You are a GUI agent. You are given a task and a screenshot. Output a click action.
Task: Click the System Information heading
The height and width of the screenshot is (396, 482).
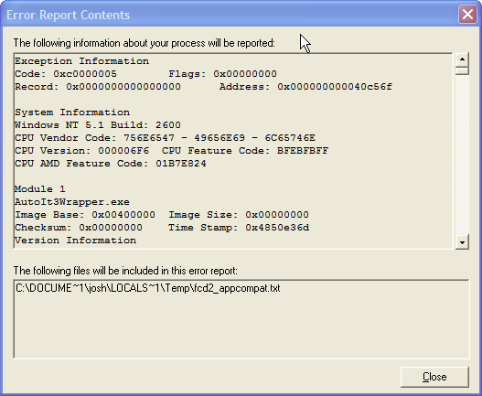coord(72,112)
